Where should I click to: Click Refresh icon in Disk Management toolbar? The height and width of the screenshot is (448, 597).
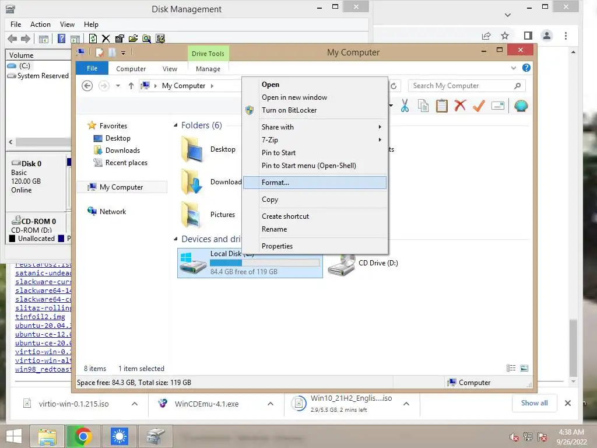pos(93,38)
